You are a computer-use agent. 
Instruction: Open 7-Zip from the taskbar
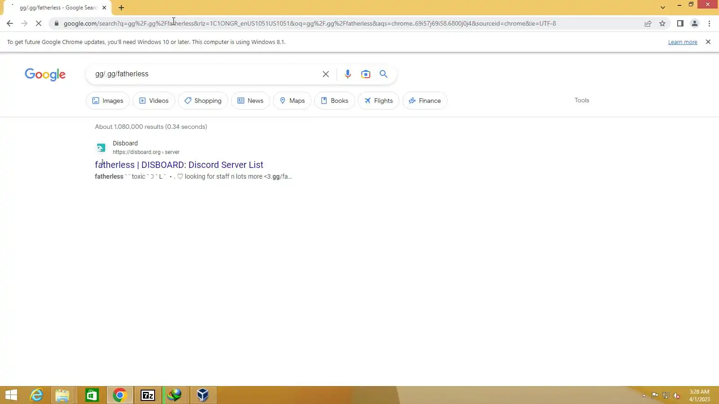tap(148, 395)
